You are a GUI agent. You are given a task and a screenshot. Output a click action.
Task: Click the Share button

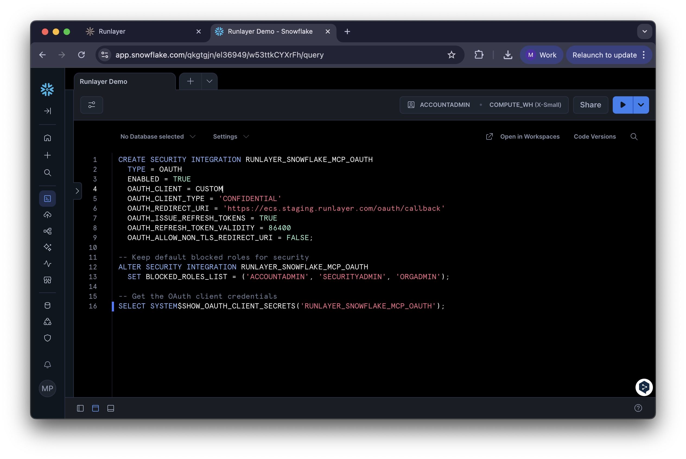coord(590,105)
